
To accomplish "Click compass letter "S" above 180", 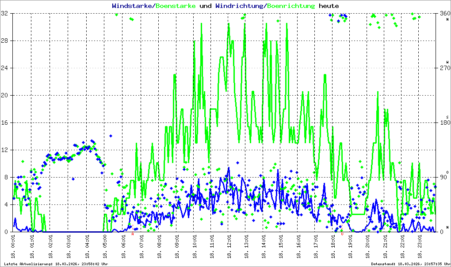I will (447, 117).
